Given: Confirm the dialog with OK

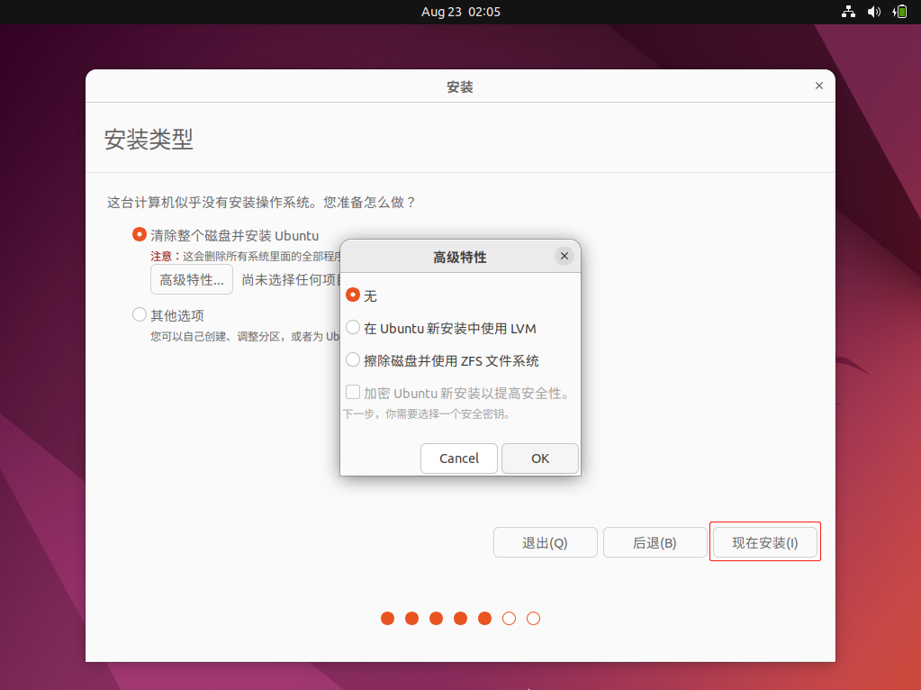Looking at the screenshot, I should [x=540, y=458].
